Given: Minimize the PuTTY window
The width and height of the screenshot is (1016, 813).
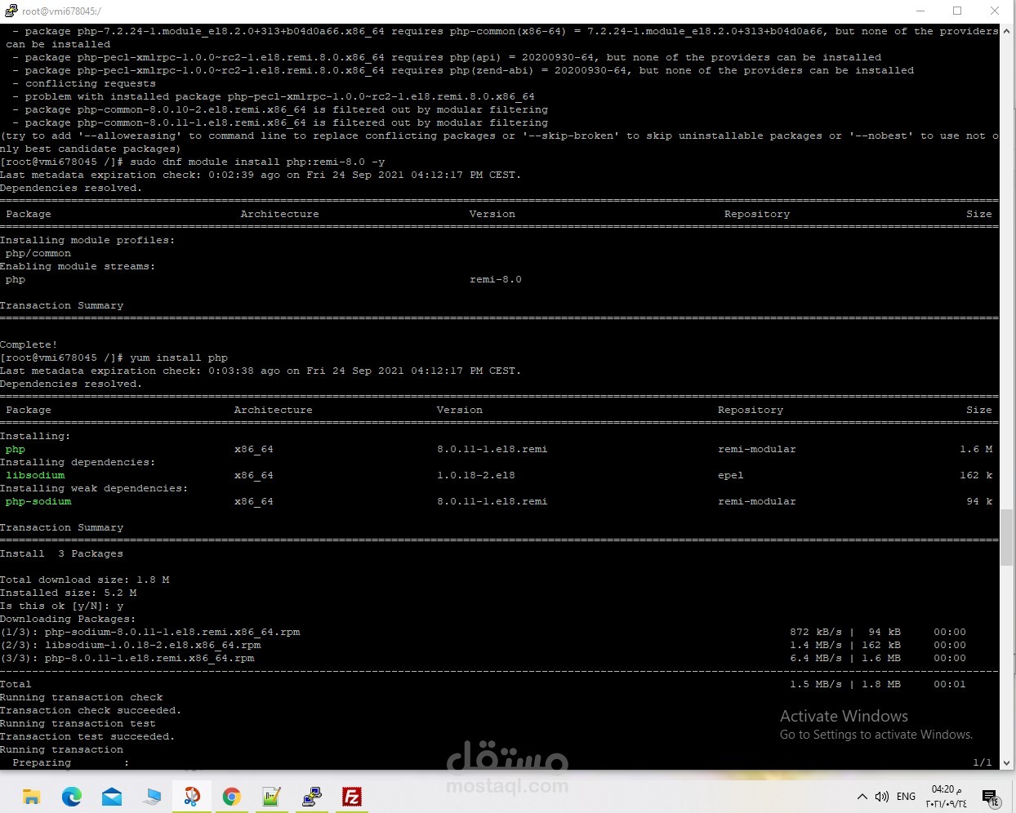Looking at the screenshot, I should coord(920,11).
